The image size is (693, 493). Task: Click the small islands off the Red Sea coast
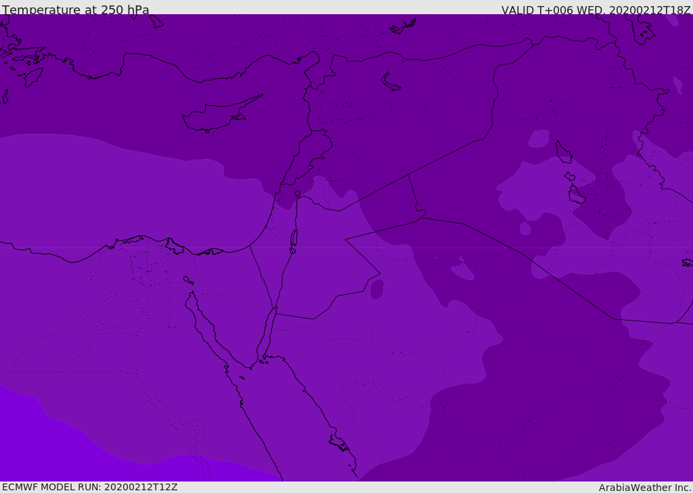[338, 444]
